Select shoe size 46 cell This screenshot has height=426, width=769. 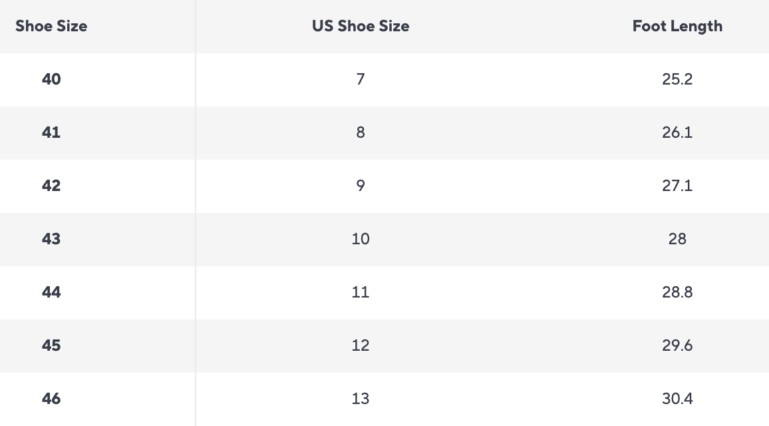point(51,399)
